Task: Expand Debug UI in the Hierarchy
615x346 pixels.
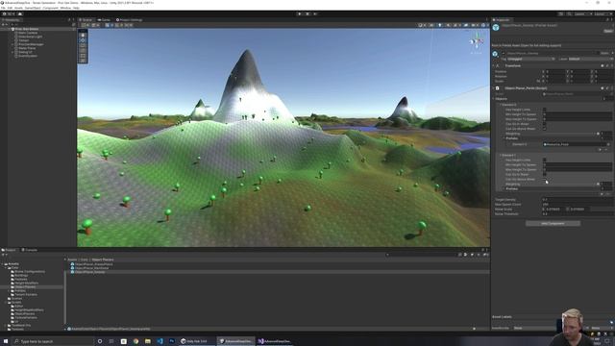Action: point(12,52)
